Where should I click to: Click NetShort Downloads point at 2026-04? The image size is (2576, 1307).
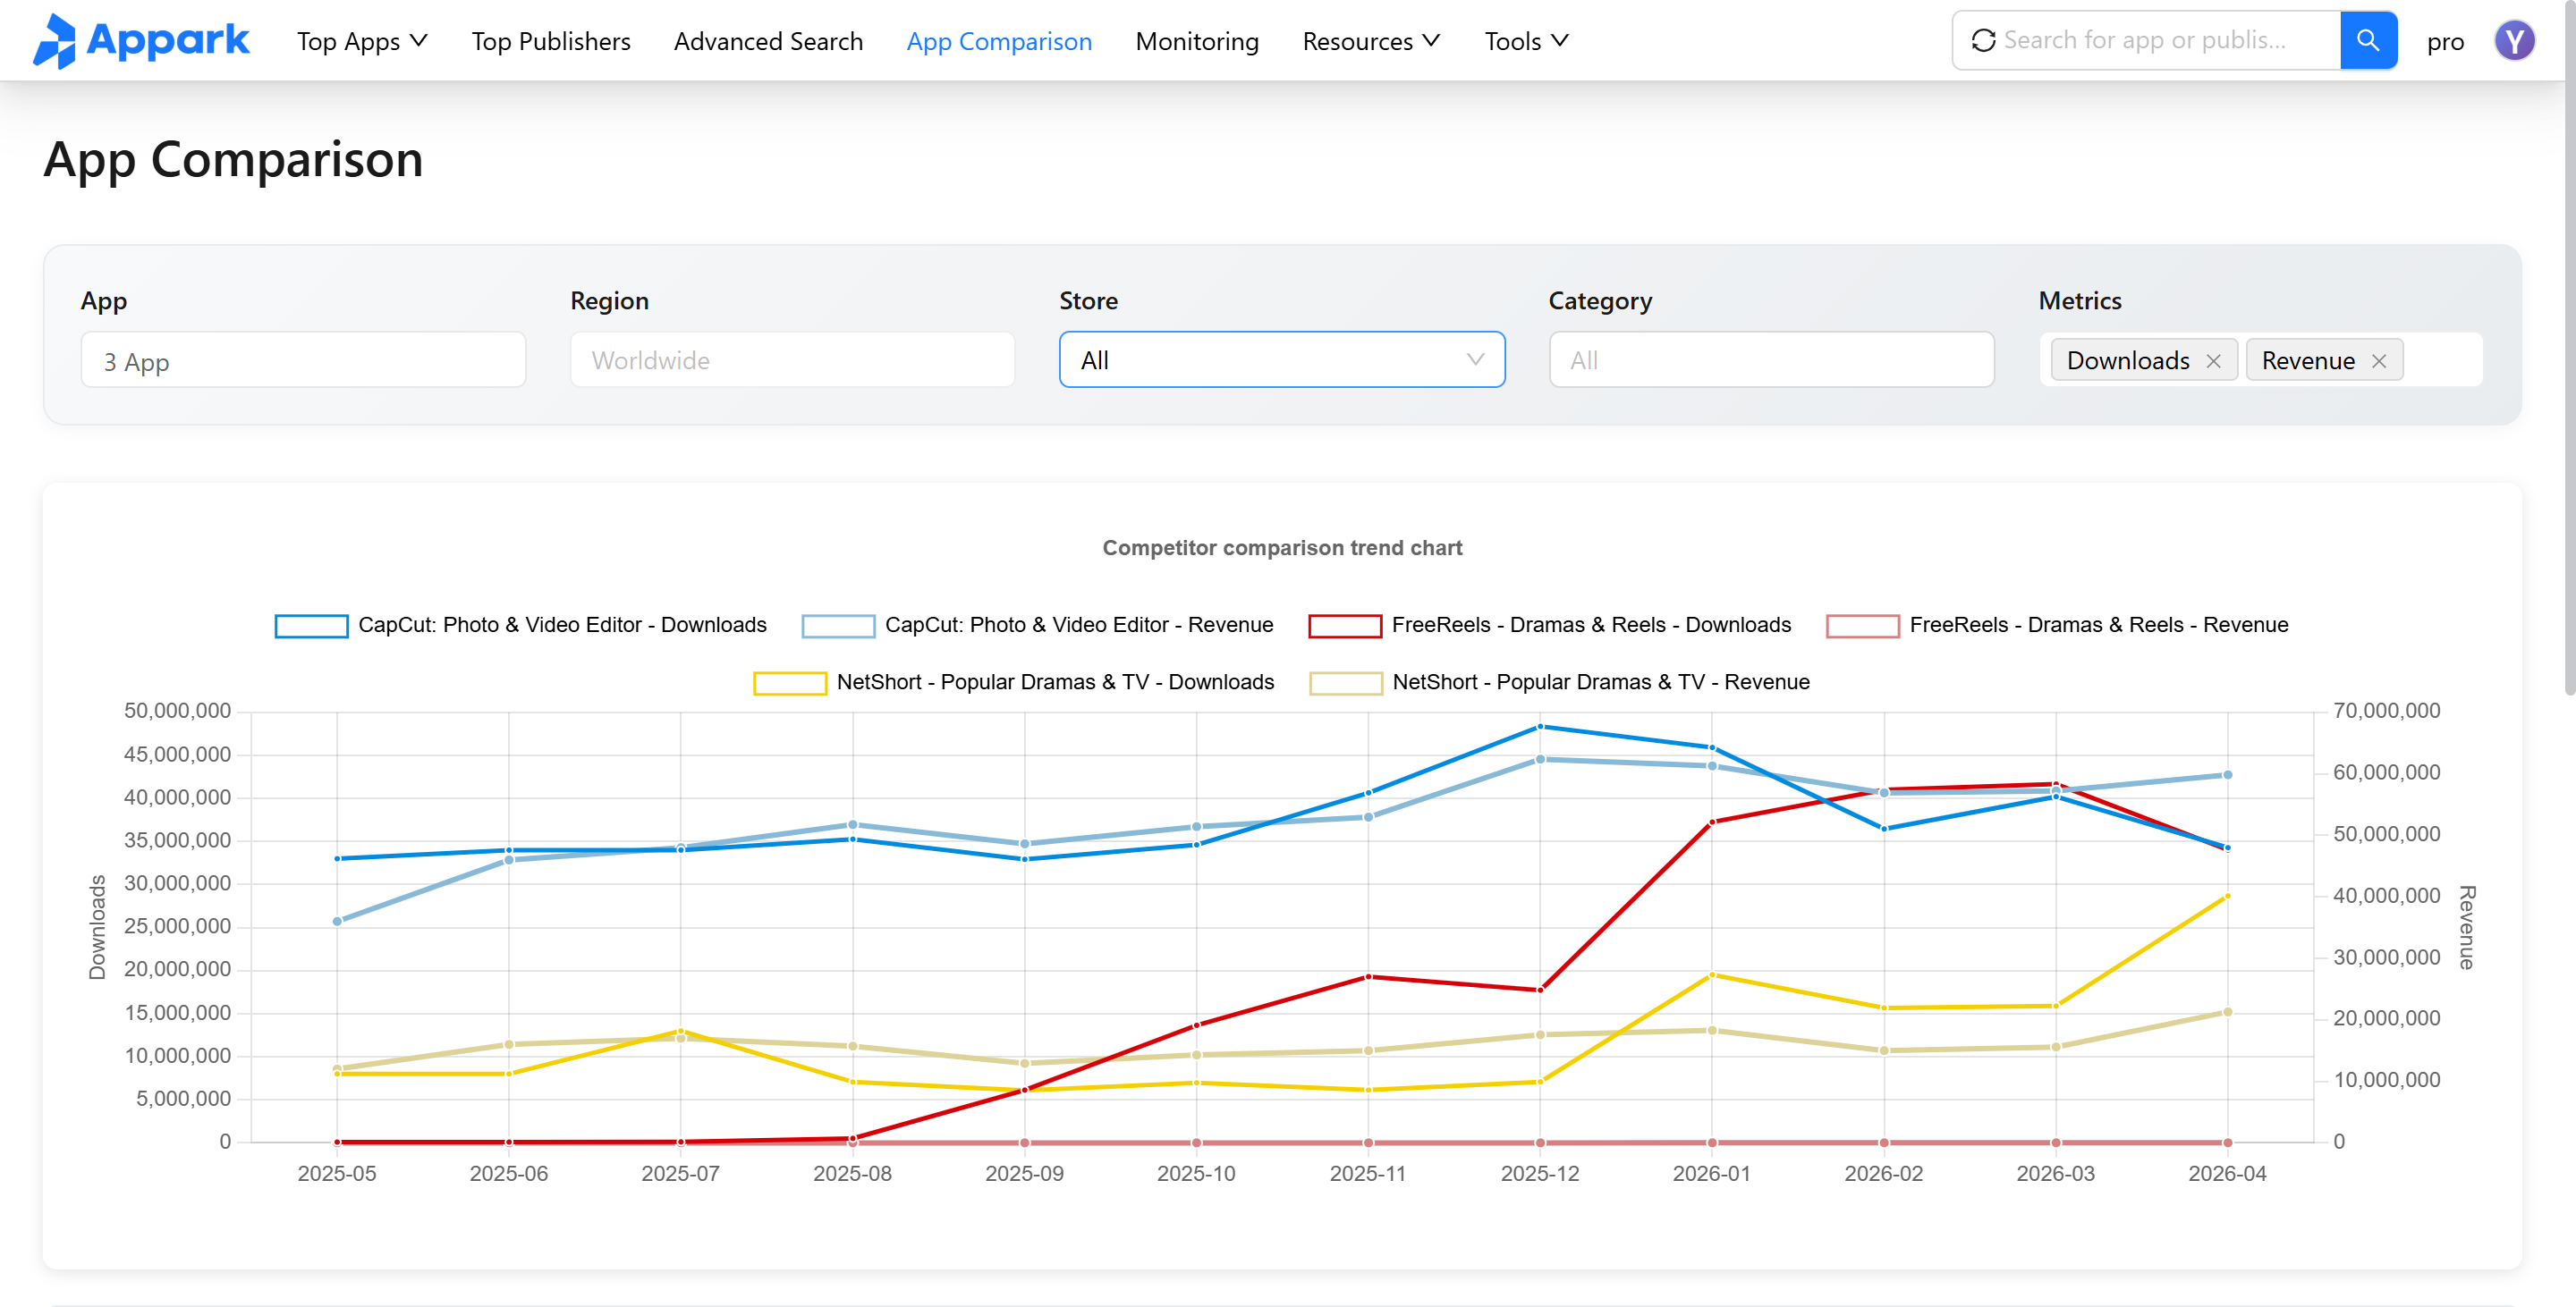click(2227, 897)
